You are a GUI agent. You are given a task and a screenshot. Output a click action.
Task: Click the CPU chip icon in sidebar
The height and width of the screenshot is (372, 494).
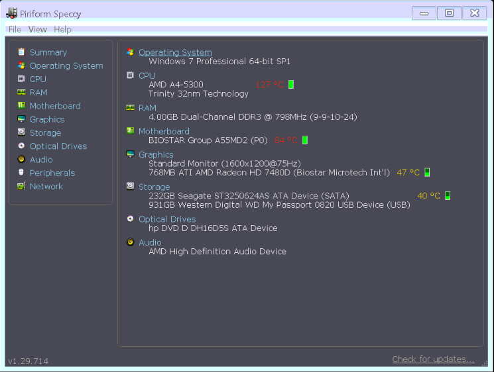[21, 79]
